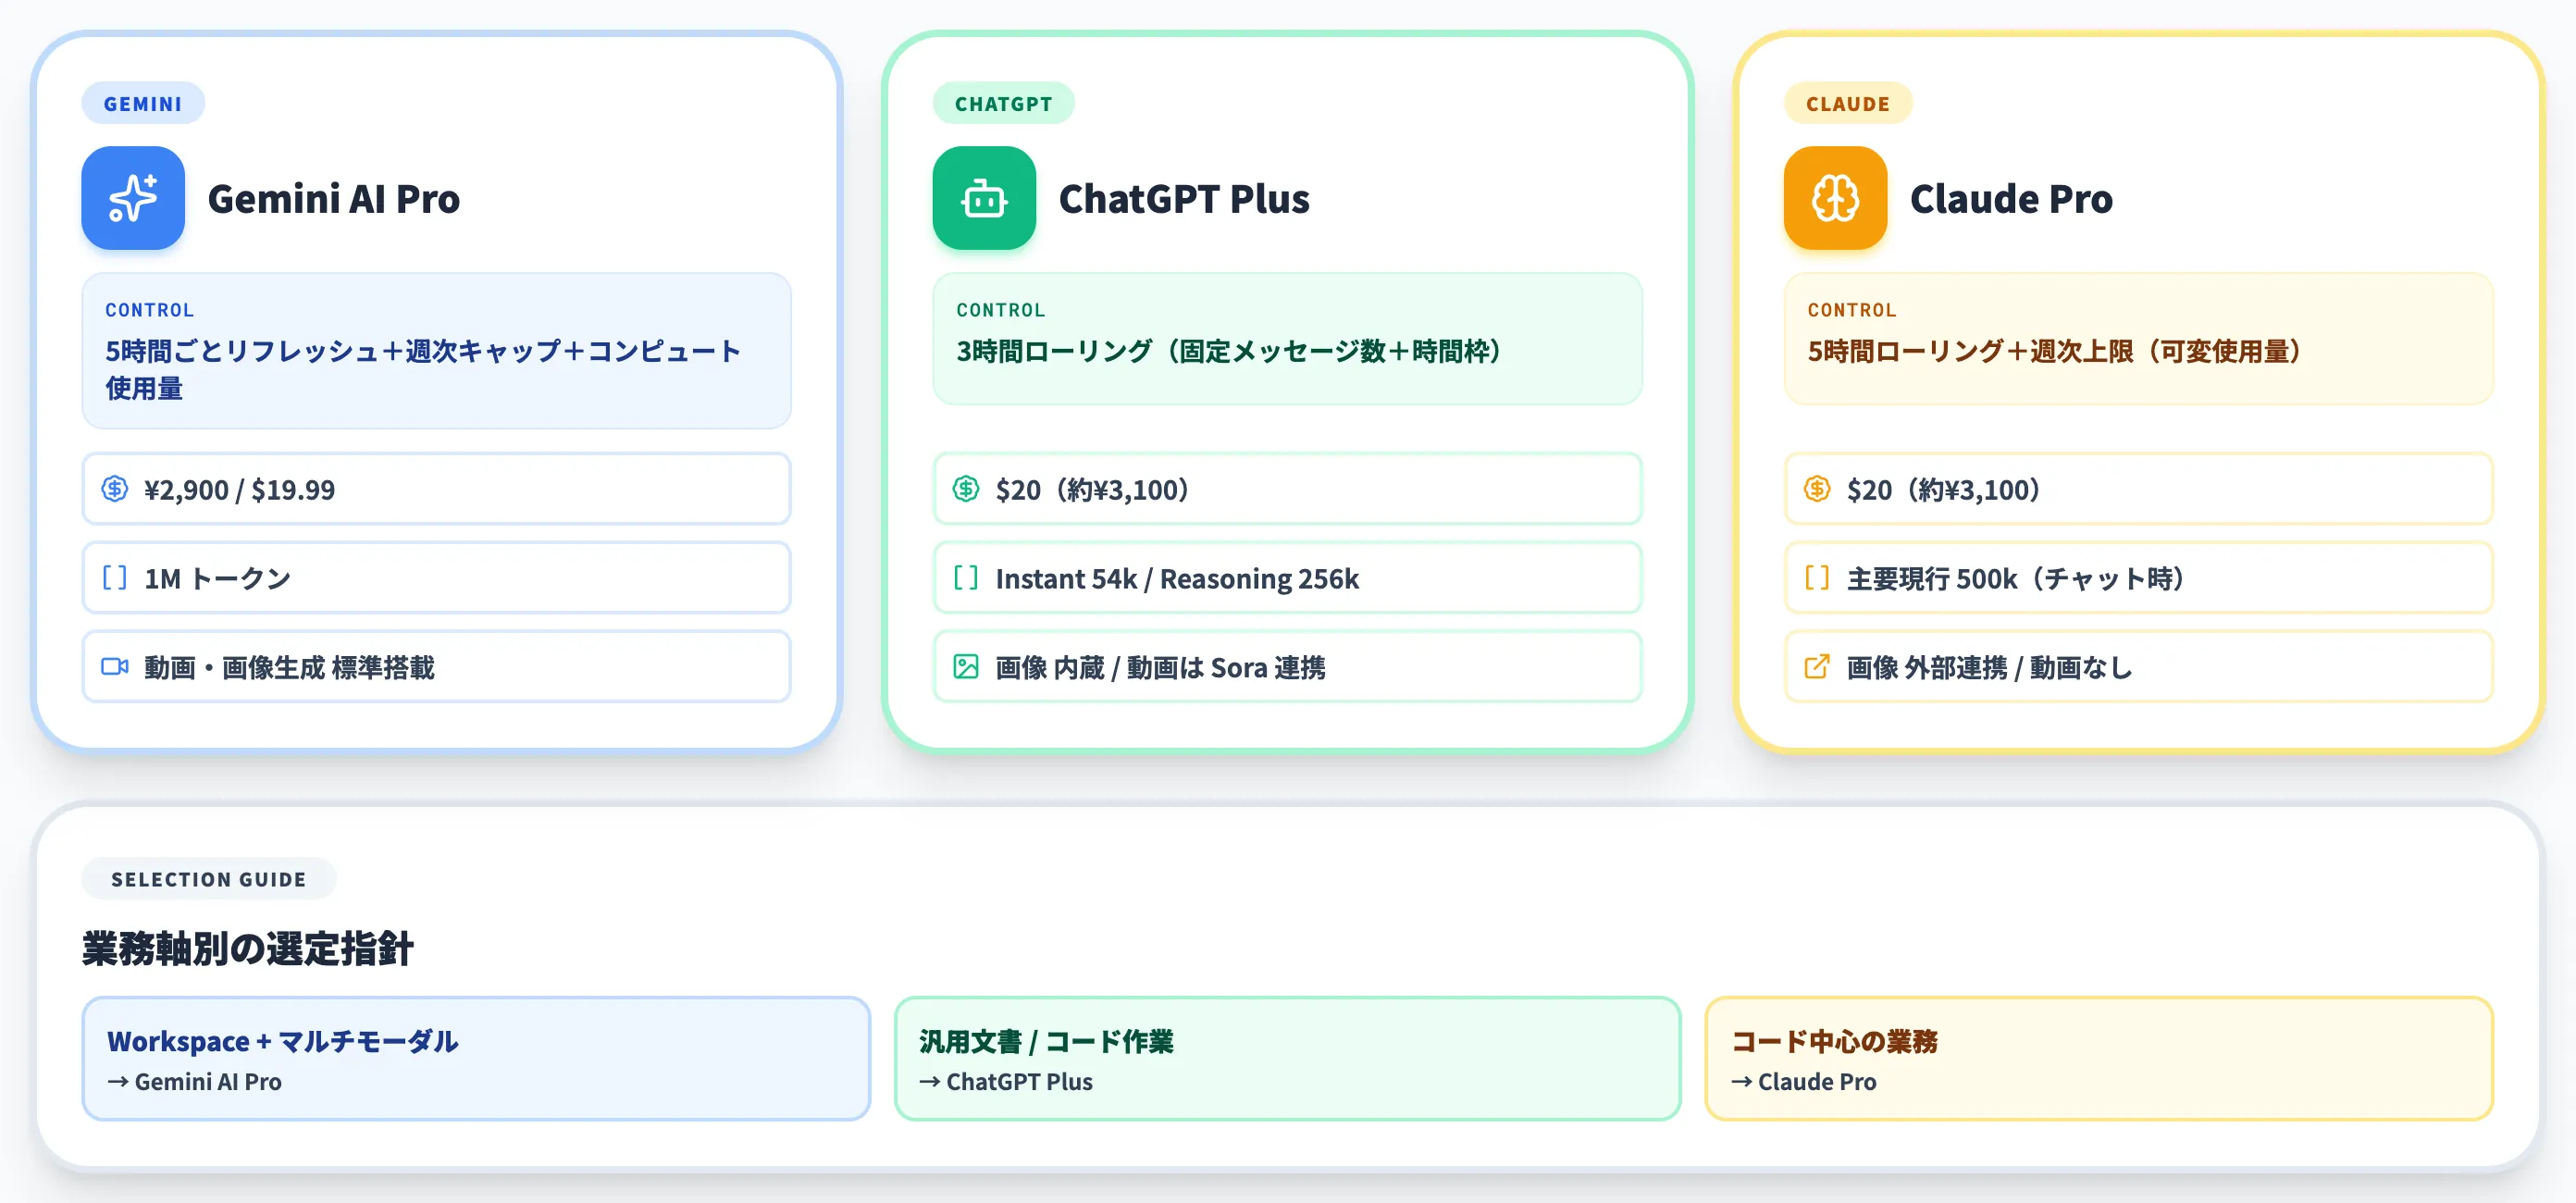
Task: Open the Workspace + マルチモーダル guide card
Action: pyautogui.click(x=476, y=1059)
